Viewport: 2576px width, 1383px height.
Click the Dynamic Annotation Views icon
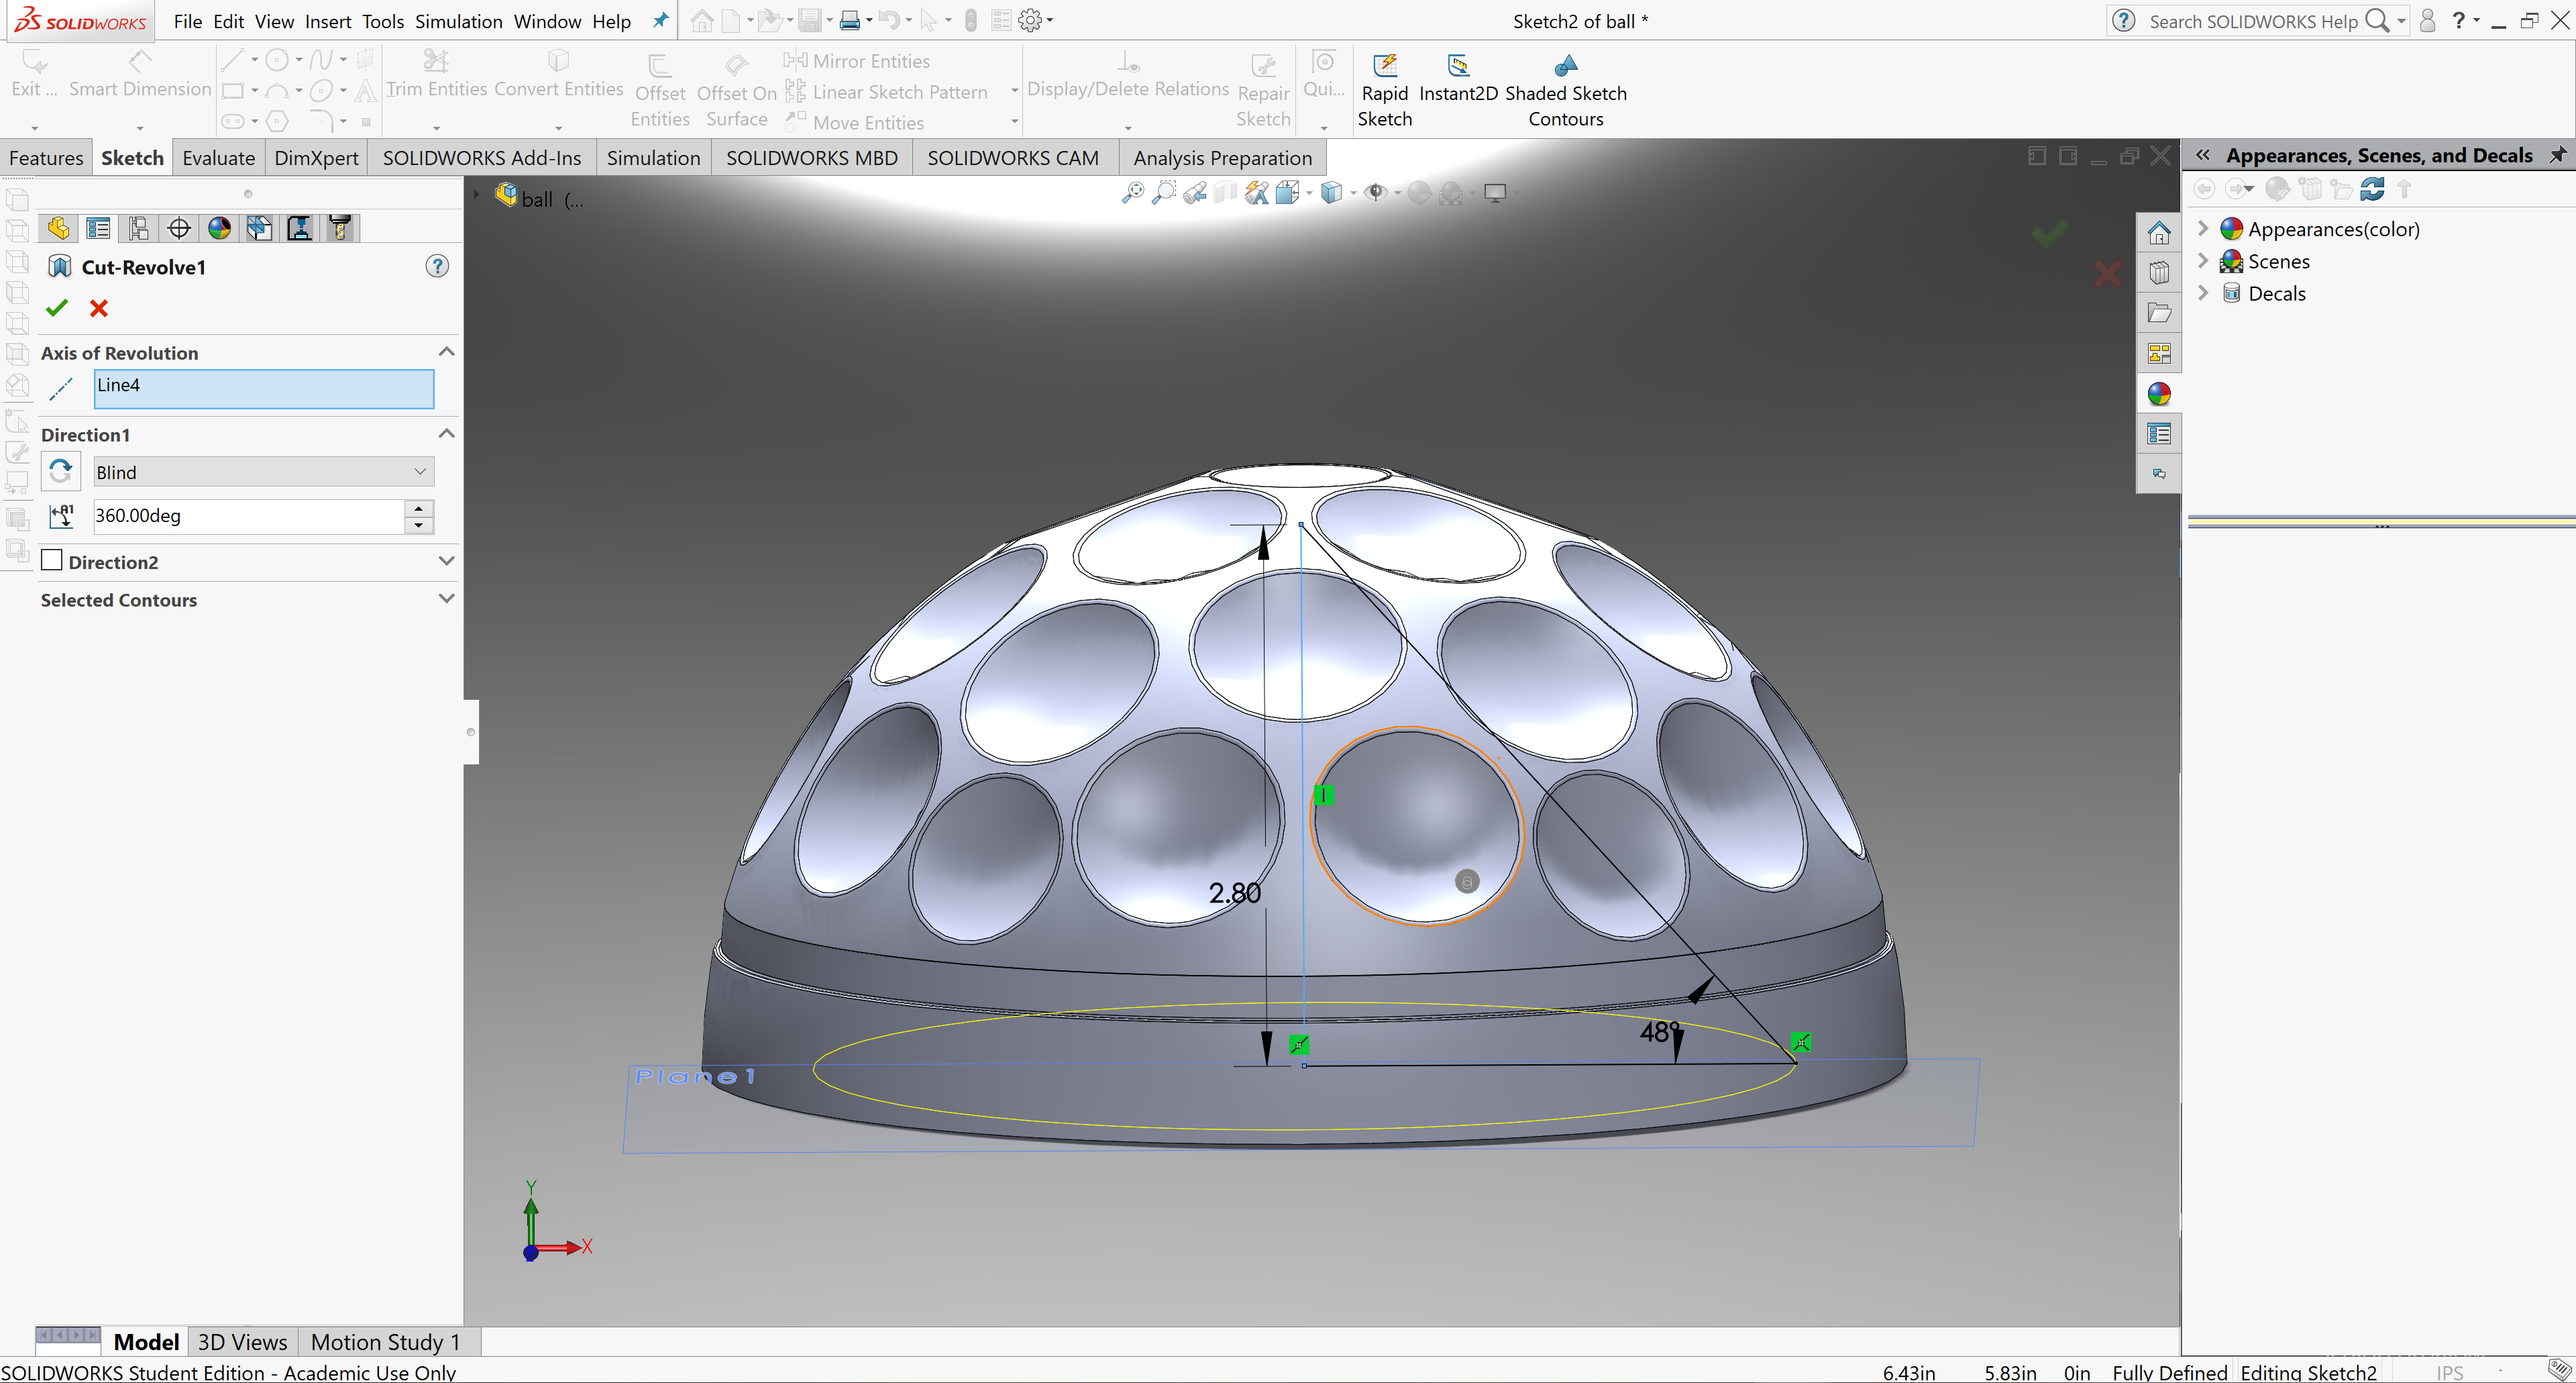(1257, 192)
